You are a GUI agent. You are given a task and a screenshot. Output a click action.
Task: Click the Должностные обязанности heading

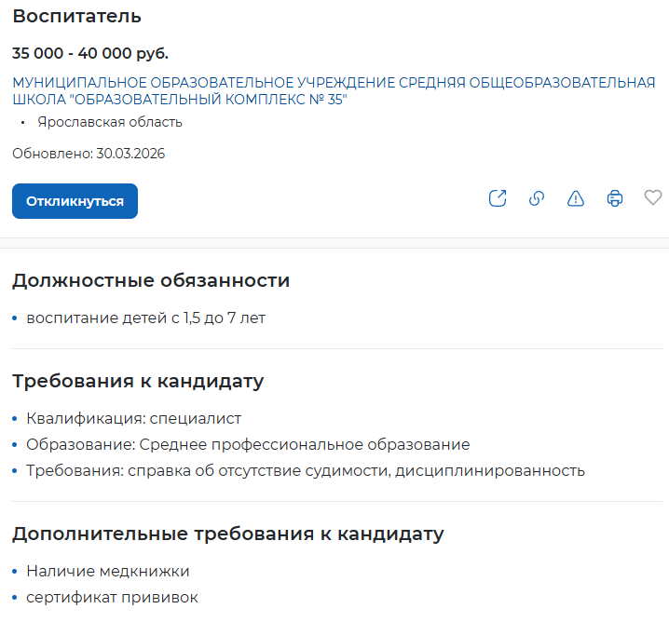(151, 280)
